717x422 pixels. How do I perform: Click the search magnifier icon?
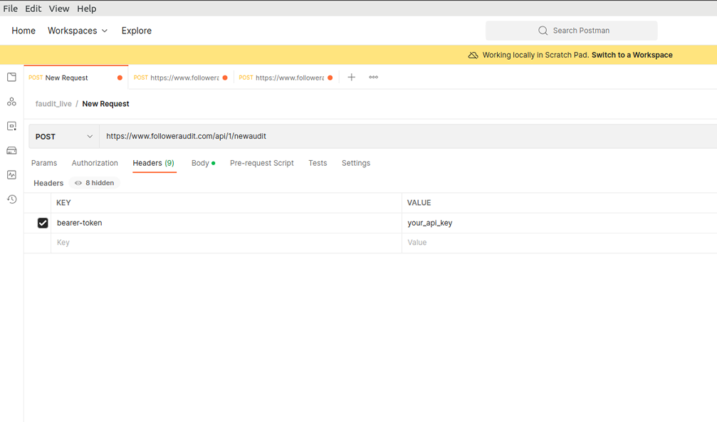[x=543, y=31]
